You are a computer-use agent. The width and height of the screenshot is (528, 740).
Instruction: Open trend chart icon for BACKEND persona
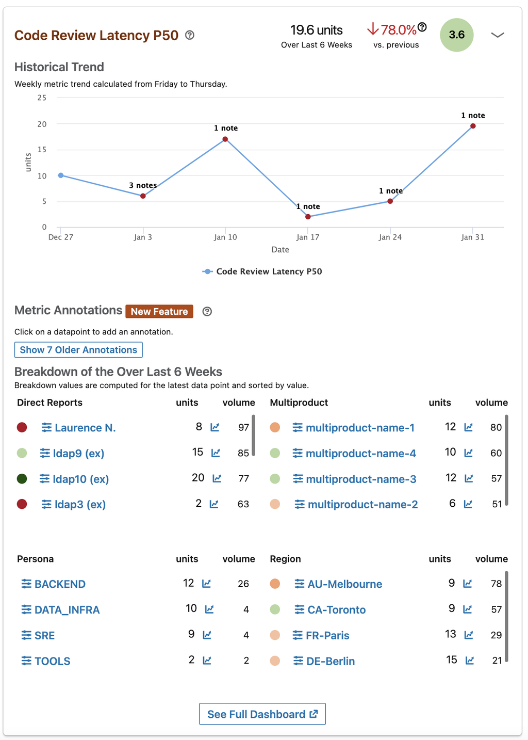206,584
